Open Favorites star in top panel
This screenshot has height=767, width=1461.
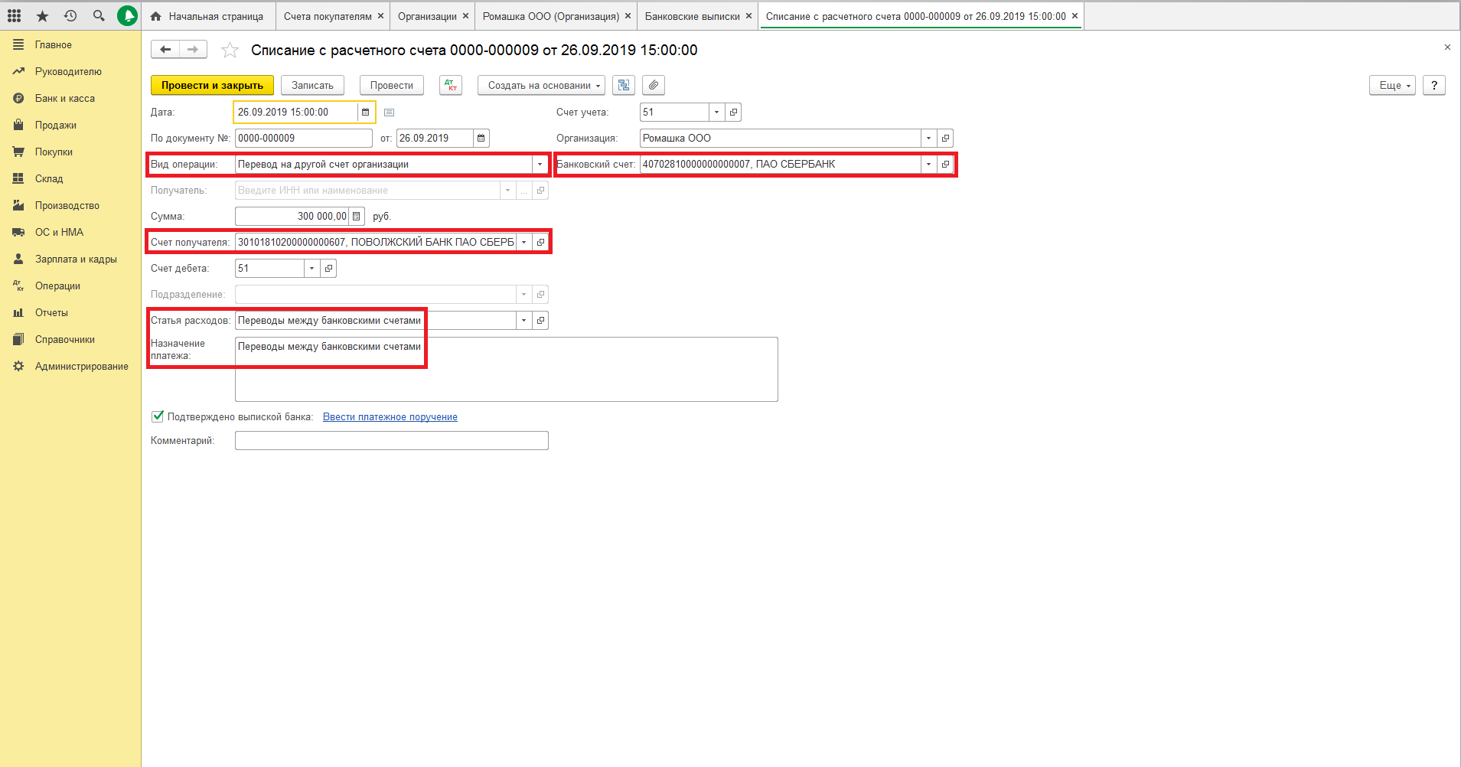42,15
